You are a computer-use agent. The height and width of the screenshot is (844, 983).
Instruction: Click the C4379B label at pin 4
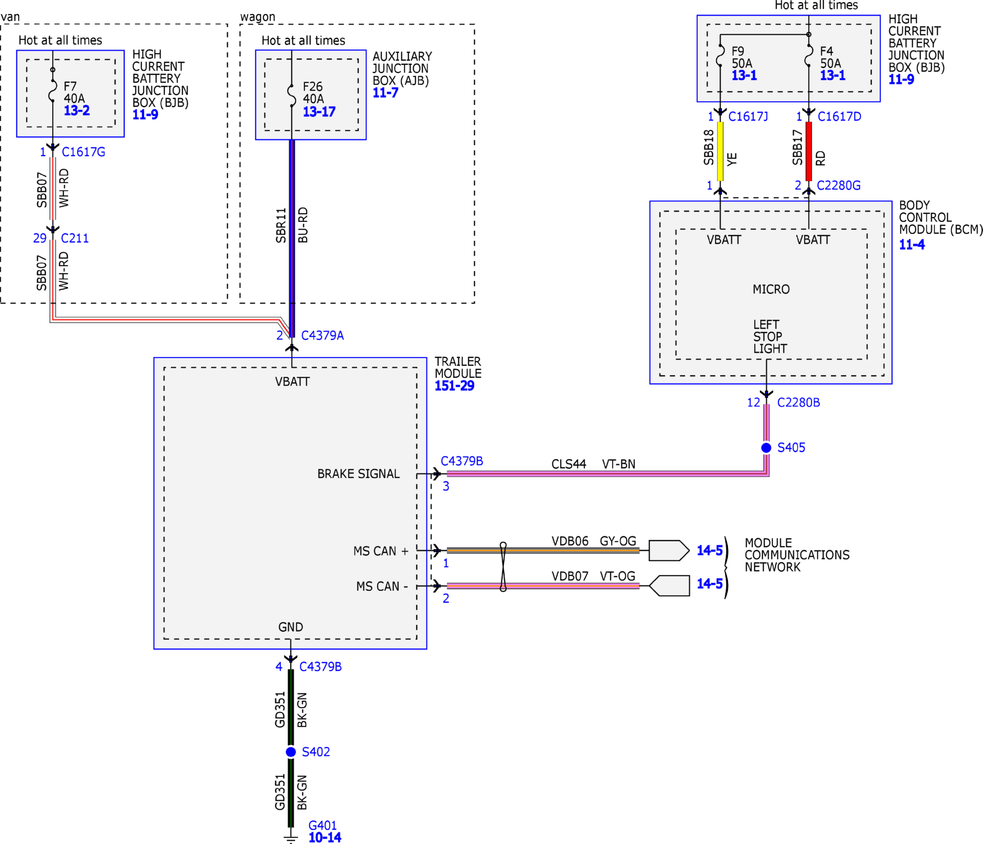coord(320,666)
